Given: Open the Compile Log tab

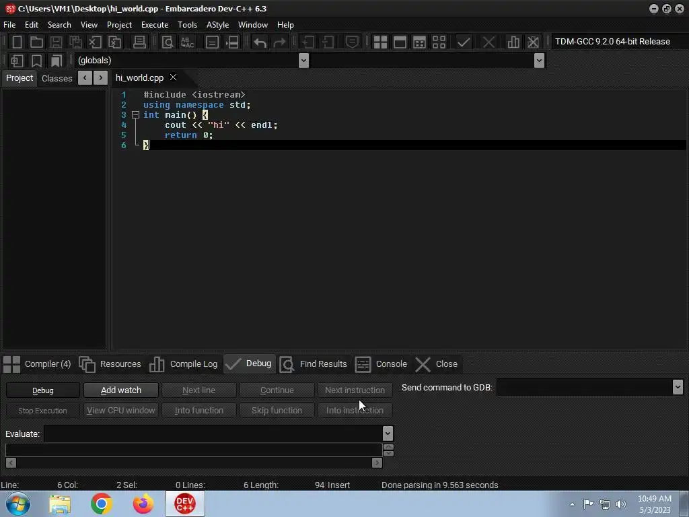Looking at the screenshot, I should [183, 364].
